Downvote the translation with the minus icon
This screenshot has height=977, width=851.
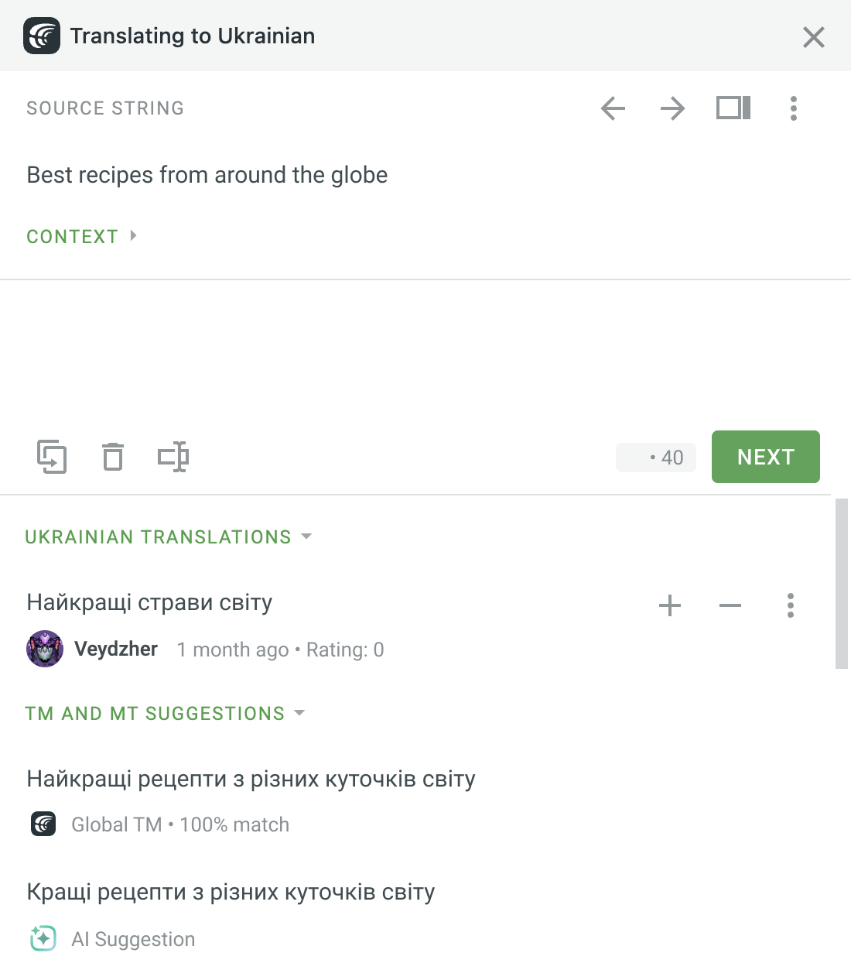(730, 605)
